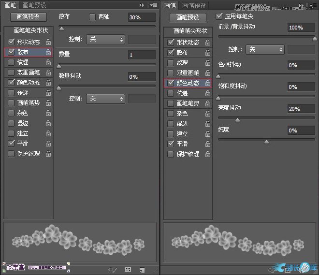Click lock icon beside 纹理 in right panel
The width and height of the screenshot is (319, 275).
coord(208,63)
